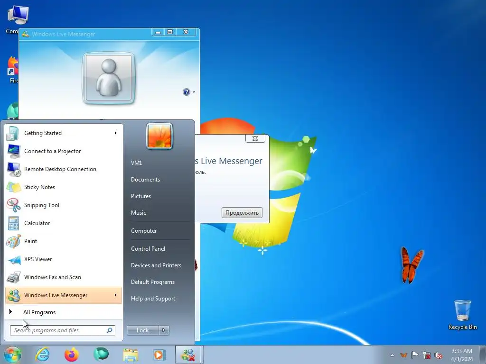Screen dimensions: 486x364
Task: Open Paint from the Start menu
Action: point(64,241)
